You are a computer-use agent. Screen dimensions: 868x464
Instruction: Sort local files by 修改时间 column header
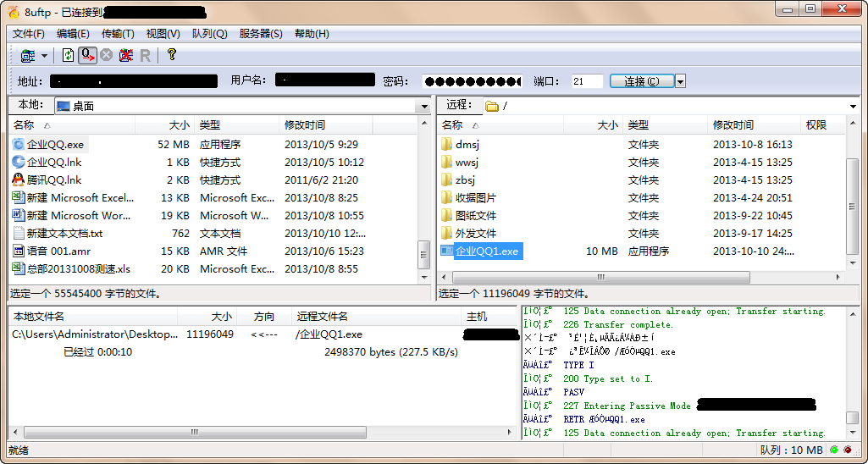(305, 125)
